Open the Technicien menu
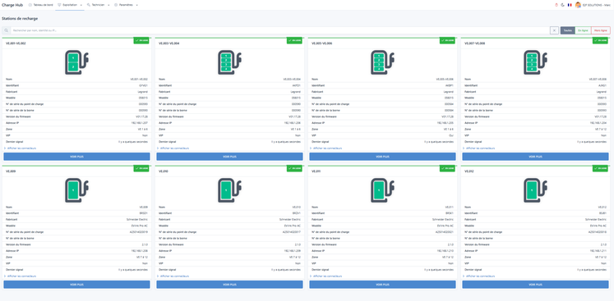614x301 pixels. pyautogui.click(x=98, y=5)
